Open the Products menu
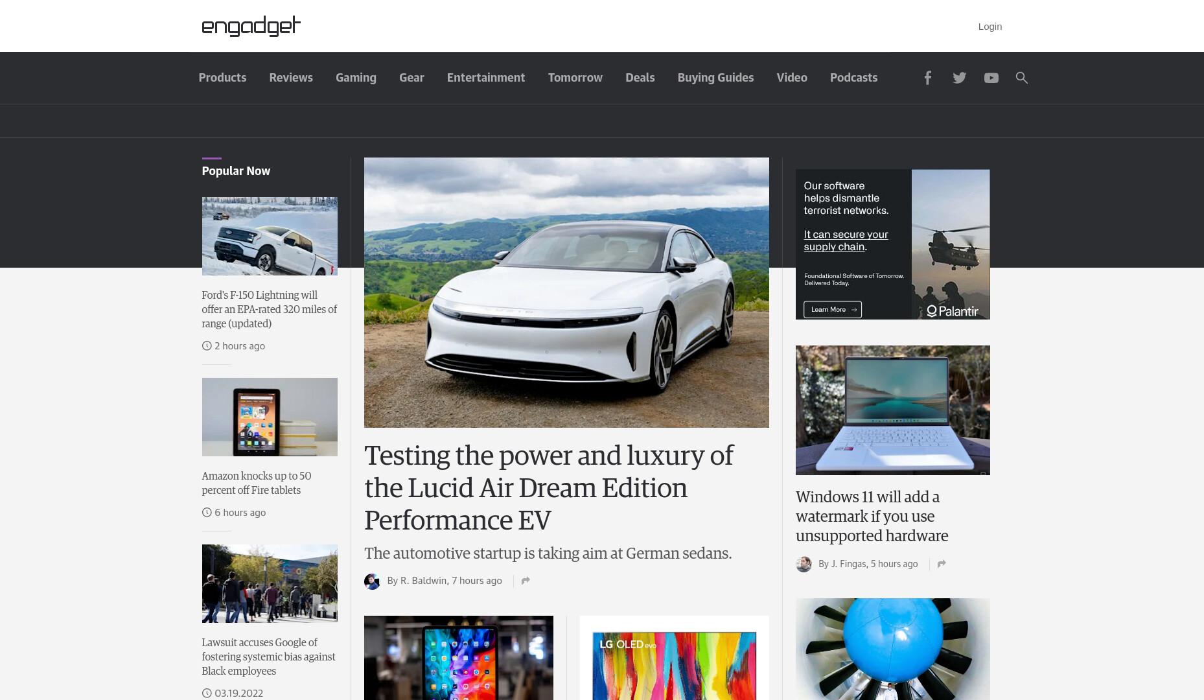Screen dimensions: 1204x700 pyautogui.click(x=222, y=78)
